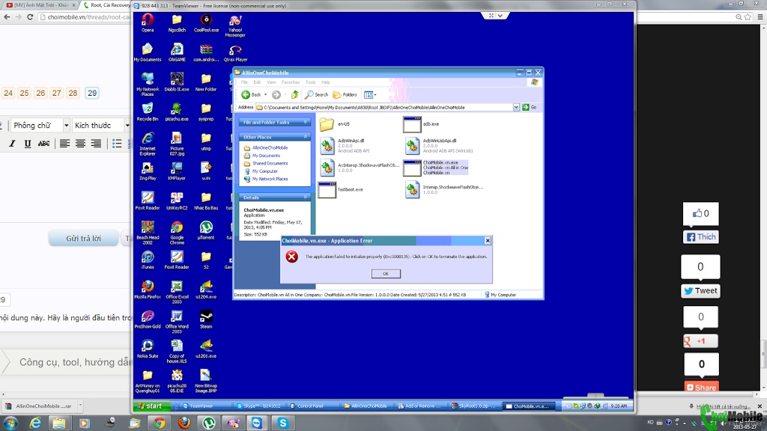This screenshot has height=431, width=767.
Task: Open Yahoo! Messenger desktop icon
Action: tap(235, 26)
